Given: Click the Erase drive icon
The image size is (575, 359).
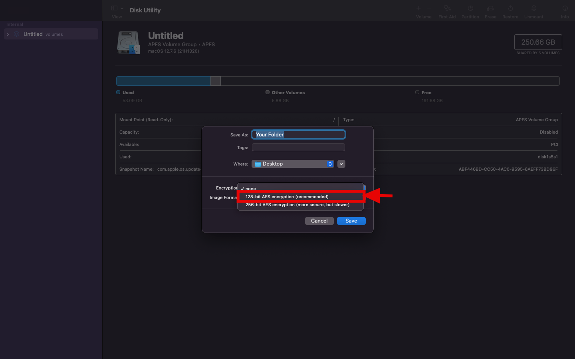Looking at the screenshot, I should [x=490, y=8].
